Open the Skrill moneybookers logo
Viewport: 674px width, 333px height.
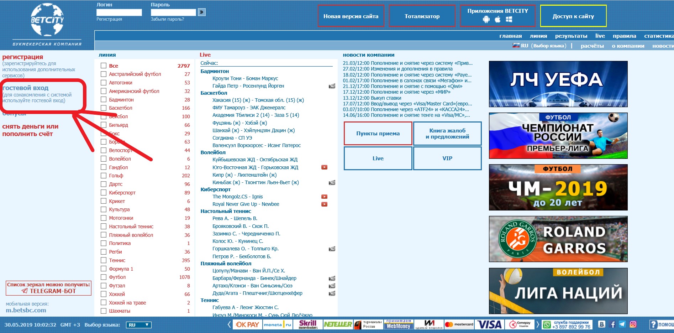click(308, 324)
